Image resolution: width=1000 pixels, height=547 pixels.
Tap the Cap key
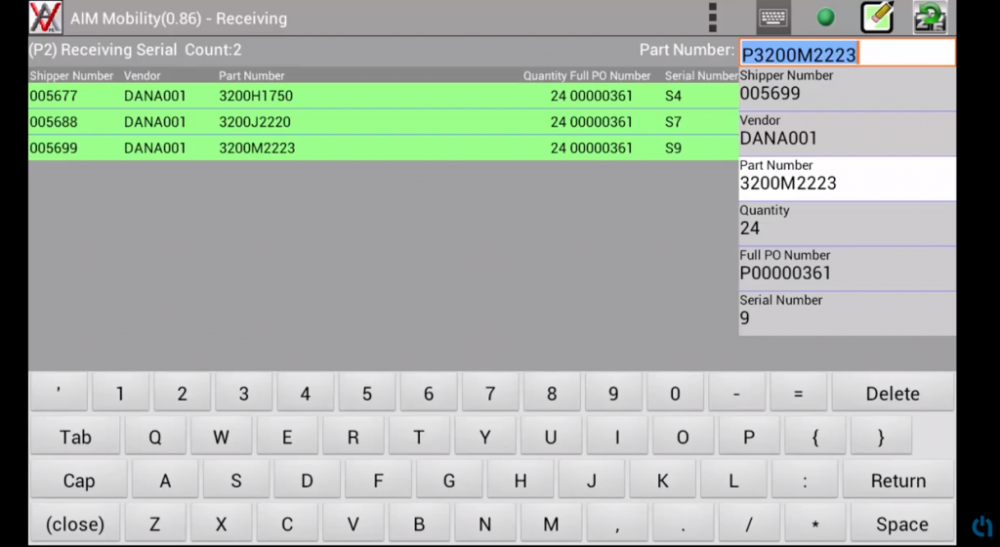78,480
